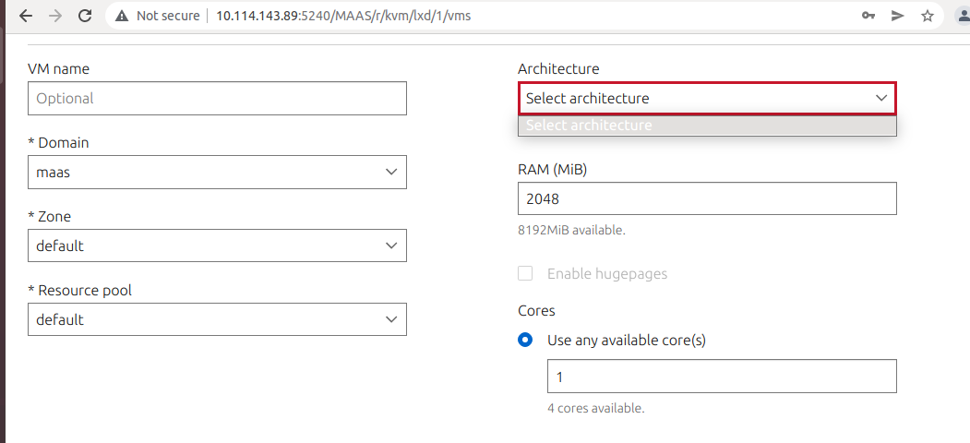This screenshot has height=443, width=970.
Task: Bookmark this page with the star
Action: [928, 16]
